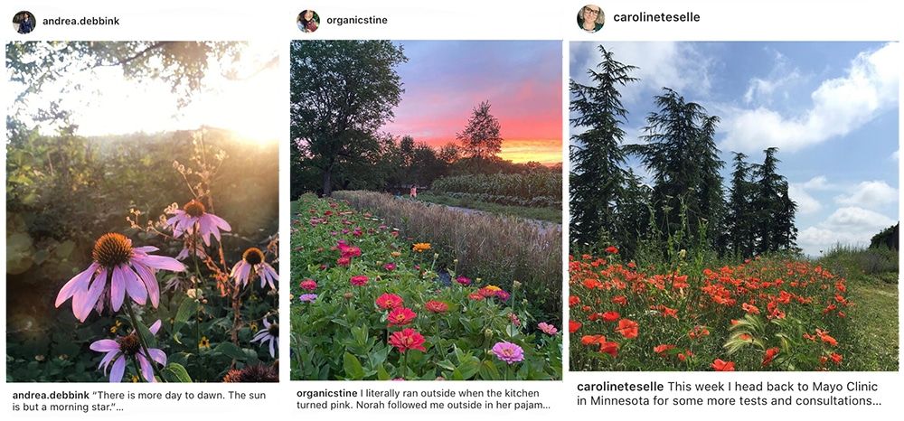Visit carolineteselle username in post header
Viewport: 904px width, 421px height.
(656, 17)
